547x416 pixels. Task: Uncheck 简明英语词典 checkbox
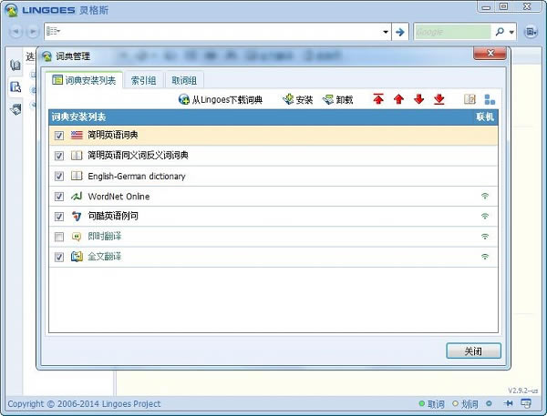[x=59, y=136]
